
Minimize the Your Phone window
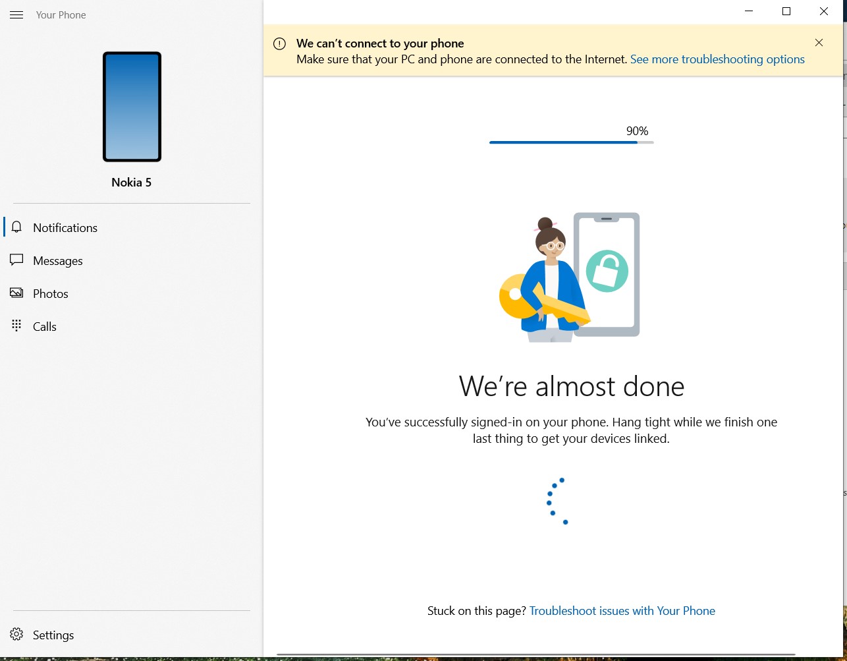pyautogui.click(x=749, y=11)
